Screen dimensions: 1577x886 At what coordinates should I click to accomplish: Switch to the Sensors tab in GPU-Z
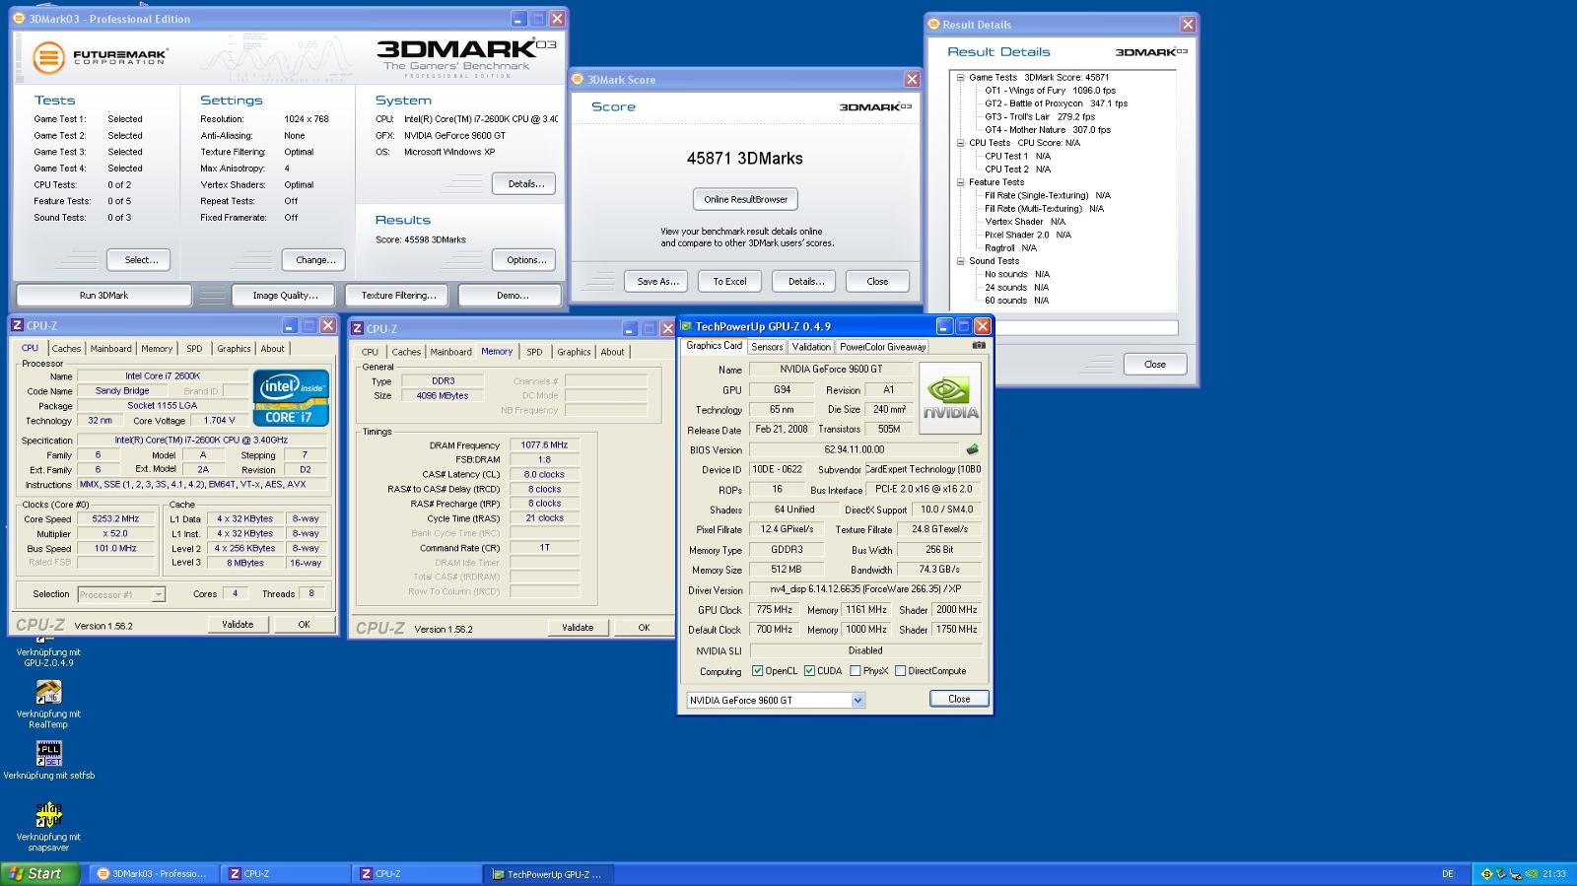coord(767,347)
